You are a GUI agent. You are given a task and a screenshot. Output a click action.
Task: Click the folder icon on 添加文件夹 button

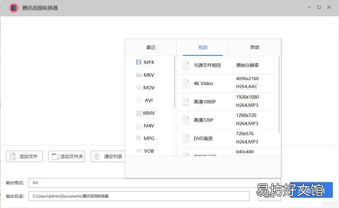[x=55, y=157]
